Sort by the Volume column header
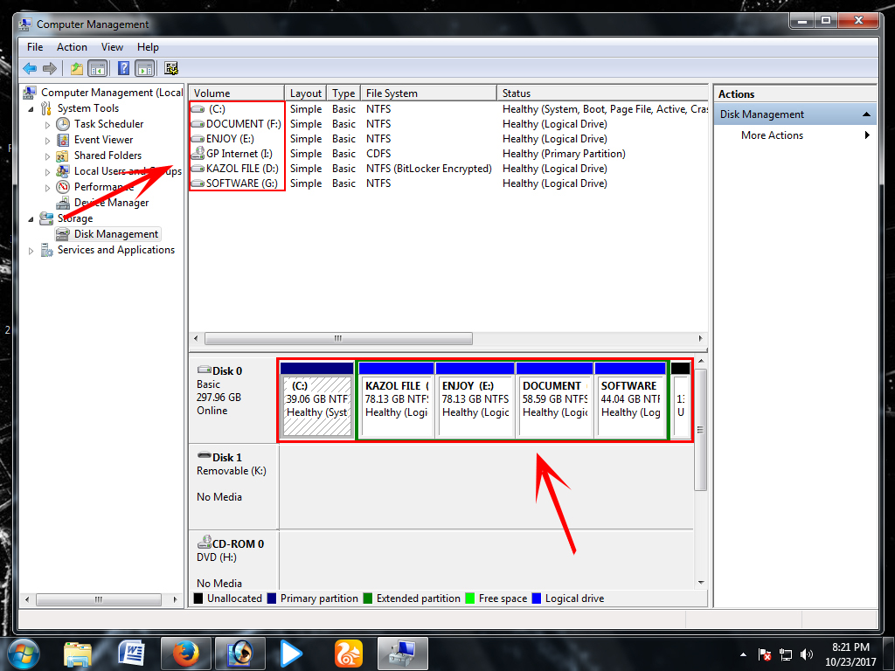 point(236,93)
